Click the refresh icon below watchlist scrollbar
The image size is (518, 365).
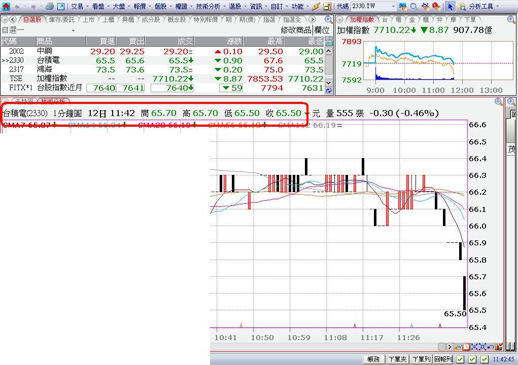coord(328,91)
